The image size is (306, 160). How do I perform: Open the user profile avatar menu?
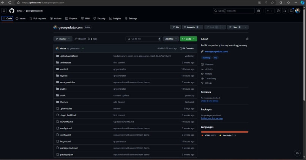(x=298, y=11)
